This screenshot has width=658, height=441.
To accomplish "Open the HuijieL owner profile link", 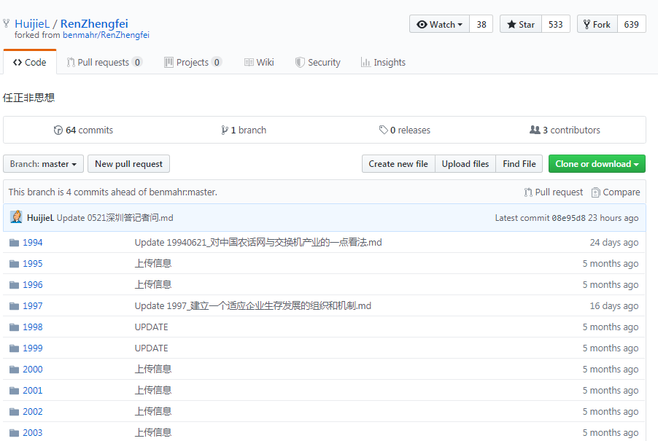I will pos(32,24).
